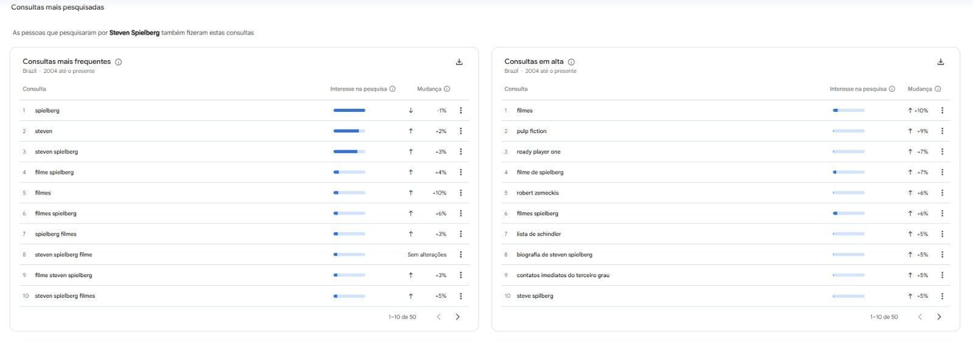This screenshot has width=973, height=341.
Task: Go to next page of frequentes list
Action: click(458, 317)
